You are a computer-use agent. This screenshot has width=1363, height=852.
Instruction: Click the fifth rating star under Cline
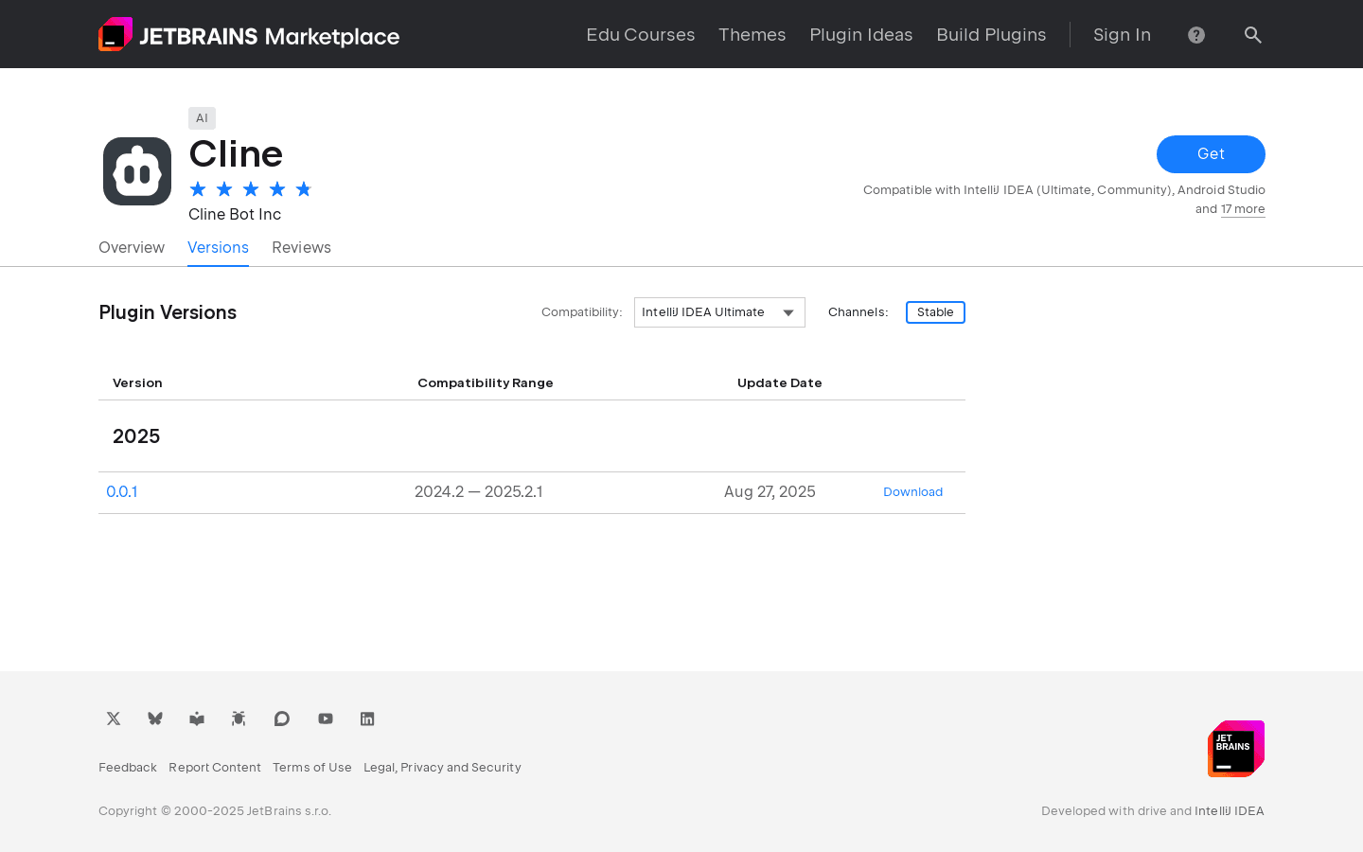[303, 188]
